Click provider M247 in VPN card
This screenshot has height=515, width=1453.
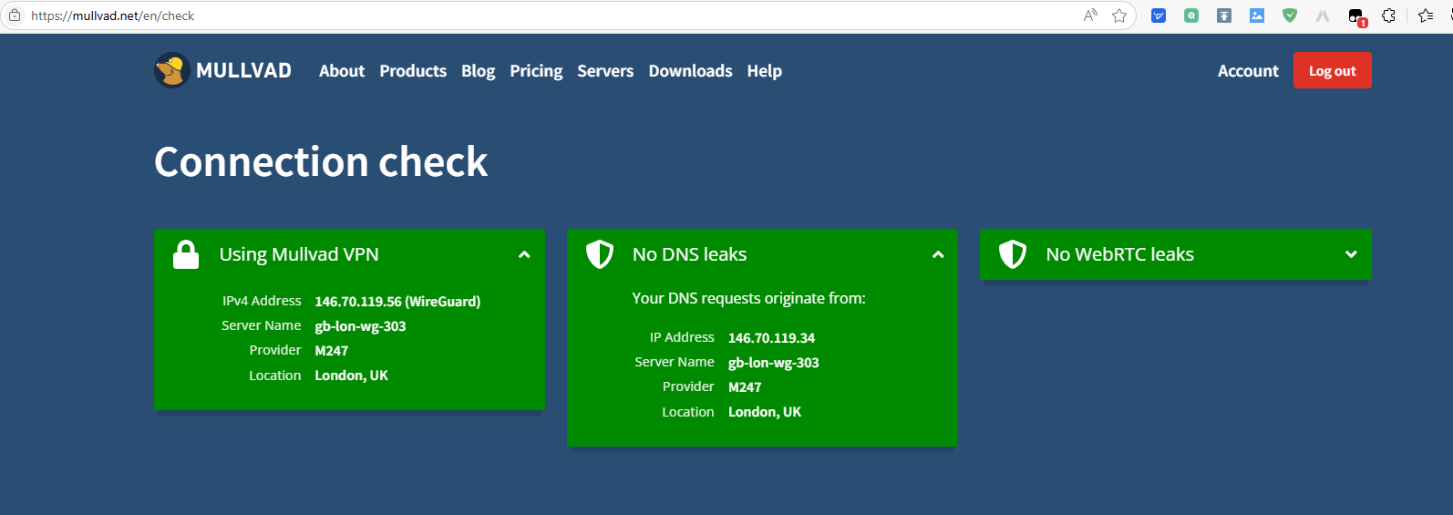[x=332, y=351]
